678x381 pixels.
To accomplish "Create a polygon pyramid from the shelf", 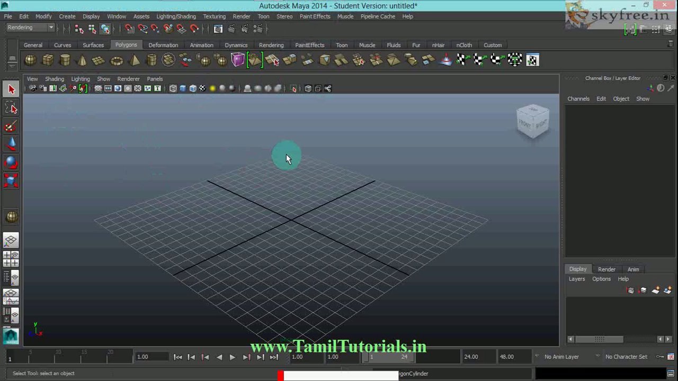I will 134,60.
